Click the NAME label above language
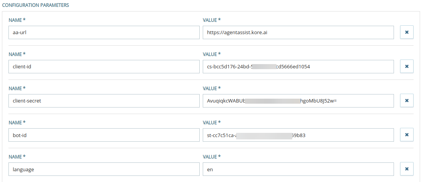 pos(17,156)
